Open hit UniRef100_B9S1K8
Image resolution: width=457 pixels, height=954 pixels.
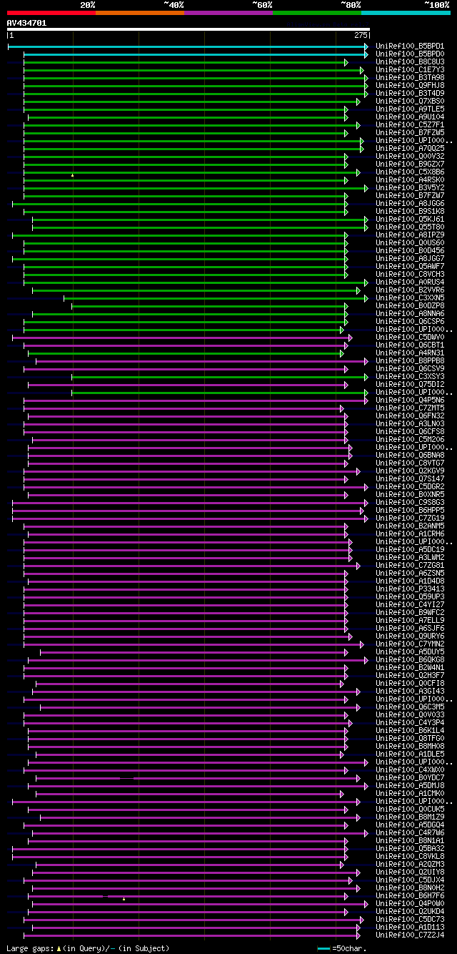410,212
